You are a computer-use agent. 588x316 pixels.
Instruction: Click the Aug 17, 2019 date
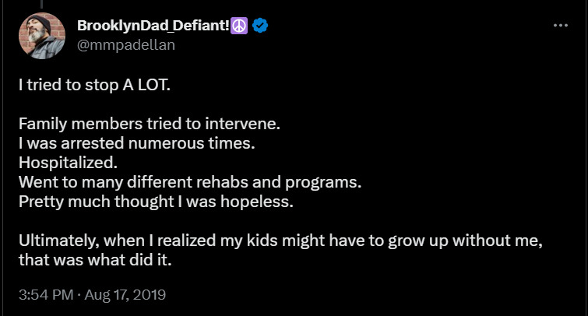(x=126, y=295)
